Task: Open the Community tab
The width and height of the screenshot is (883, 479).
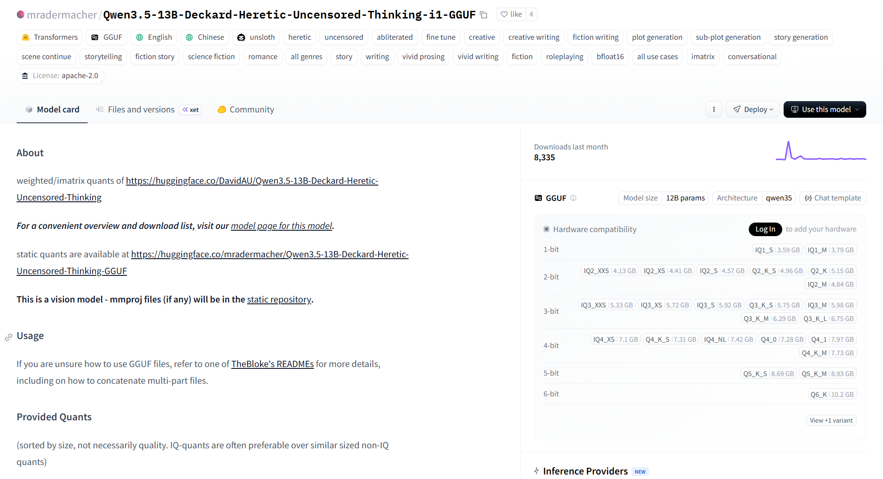Action: pyautogui.click(x=246, y=110)
